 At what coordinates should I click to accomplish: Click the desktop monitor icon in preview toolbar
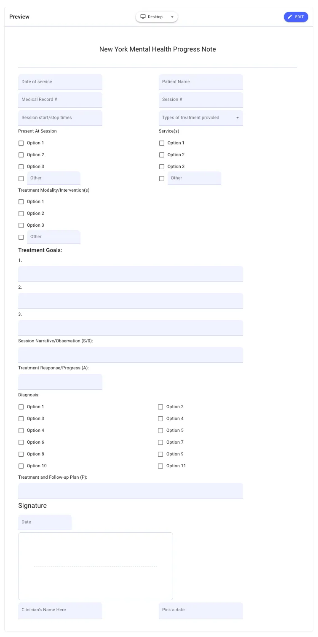pyautogui.click(x=143, y=16)
